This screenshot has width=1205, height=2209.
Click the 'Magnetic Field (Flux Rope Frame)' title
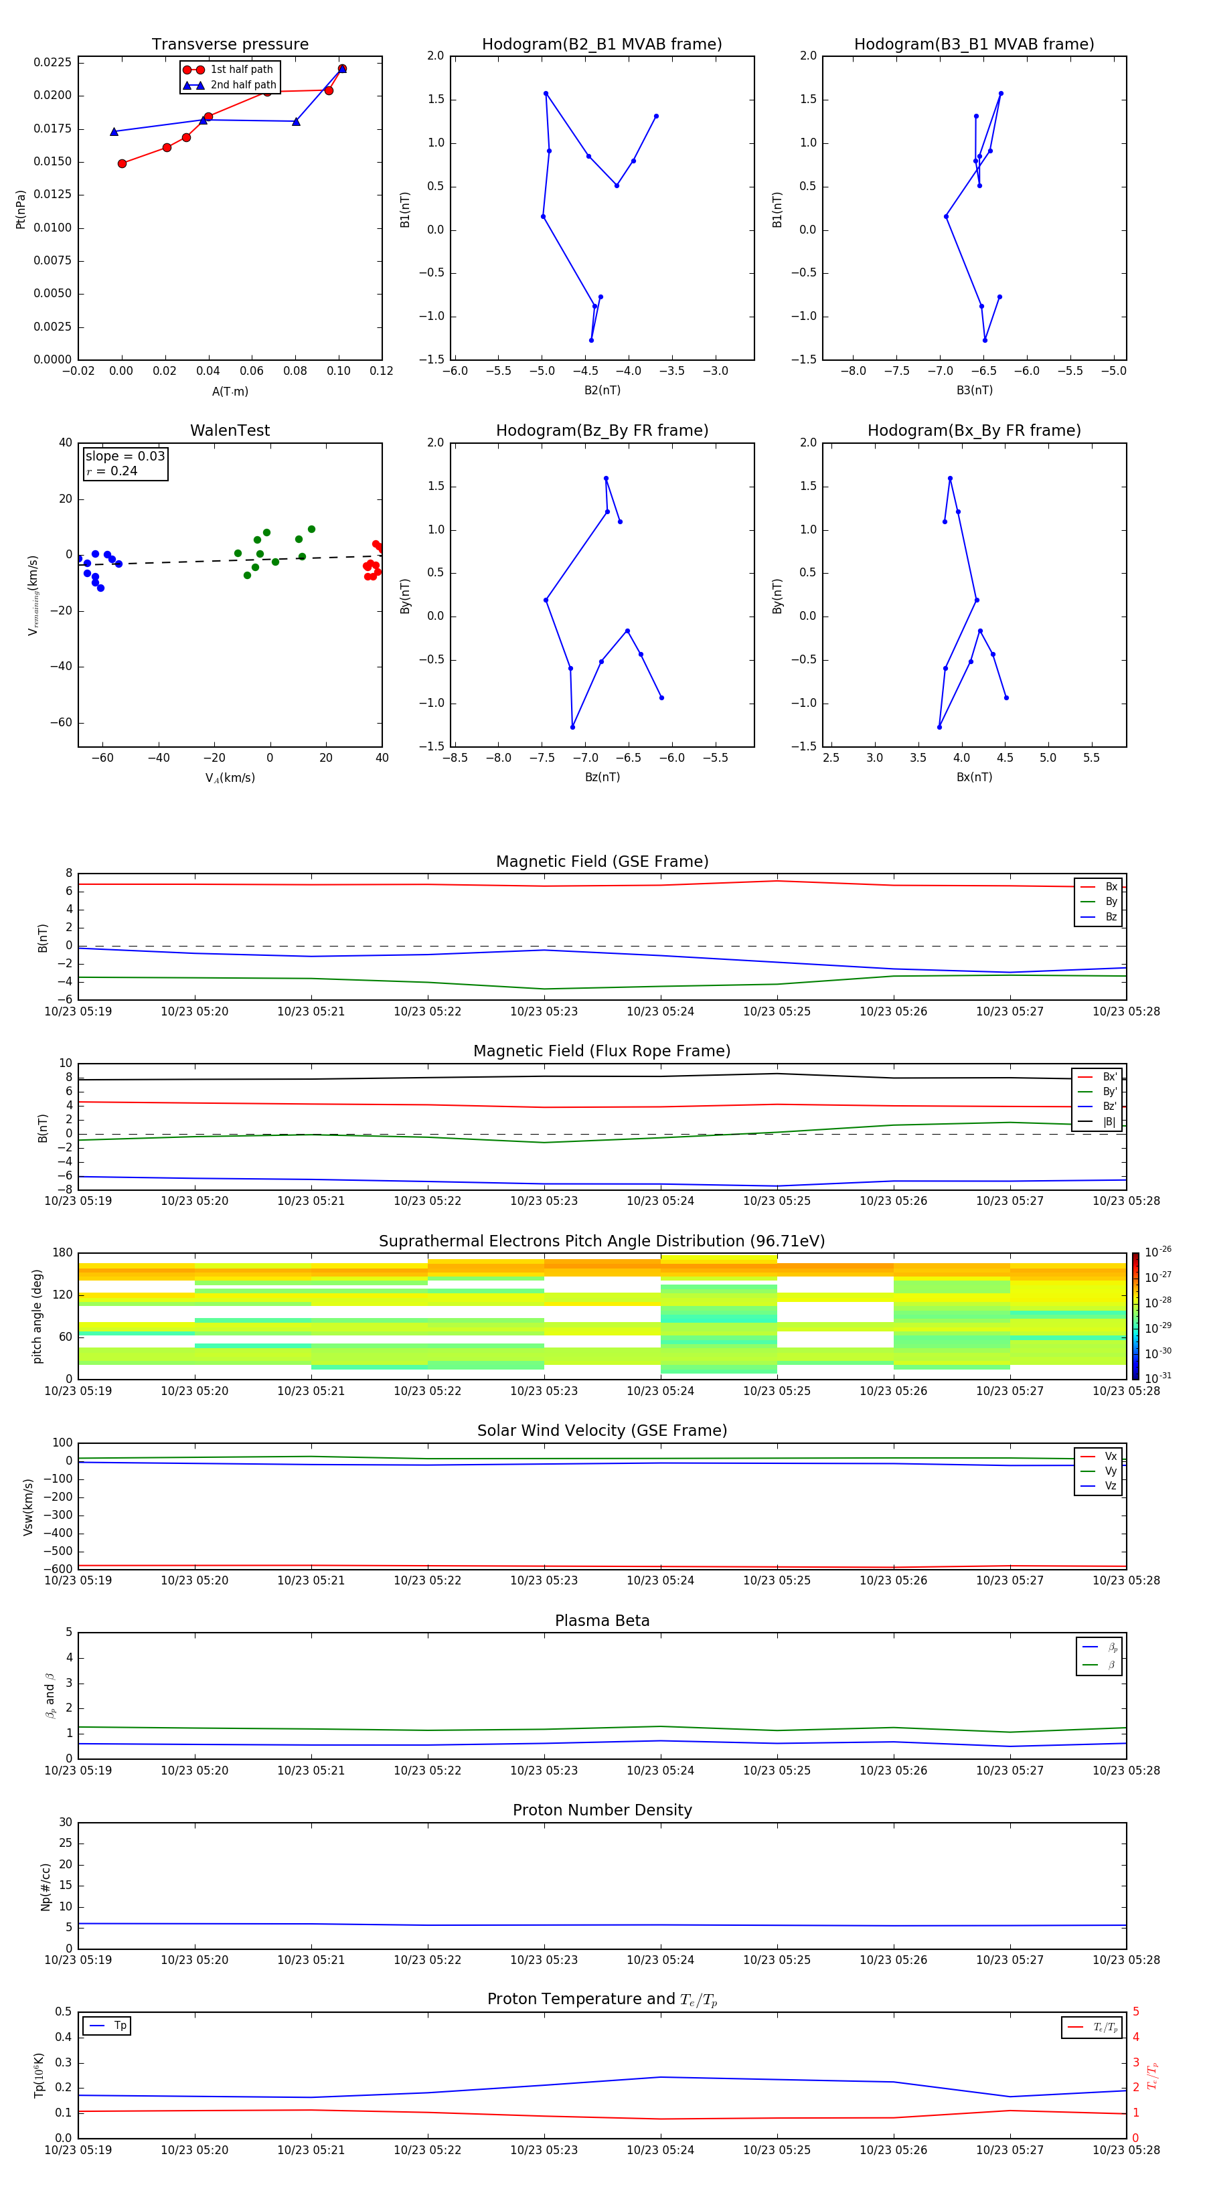click(602, 1052)
